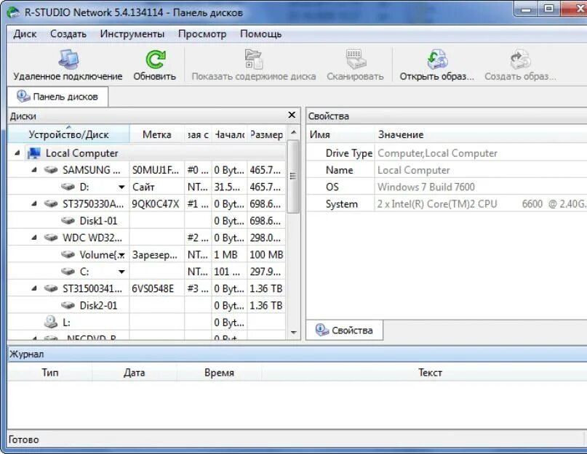The height and width of the screenshot is (454, 587).
Task: Click the Remote connection toolbar icon
Action: tap(68, 59)
